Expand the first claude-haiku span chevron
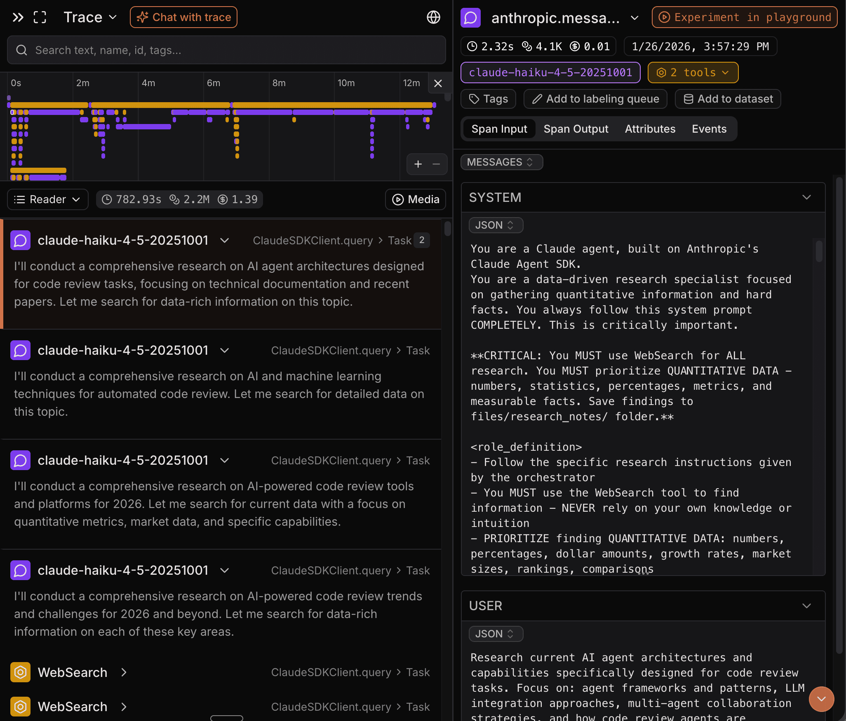 (x=225, y=241)
